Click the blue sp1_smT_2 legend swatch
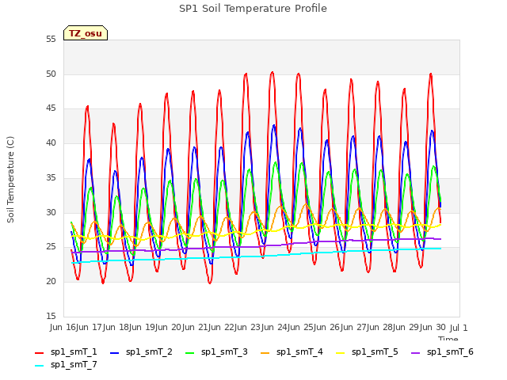The width and height of the screenshot is (507, 380). (114, 353)
